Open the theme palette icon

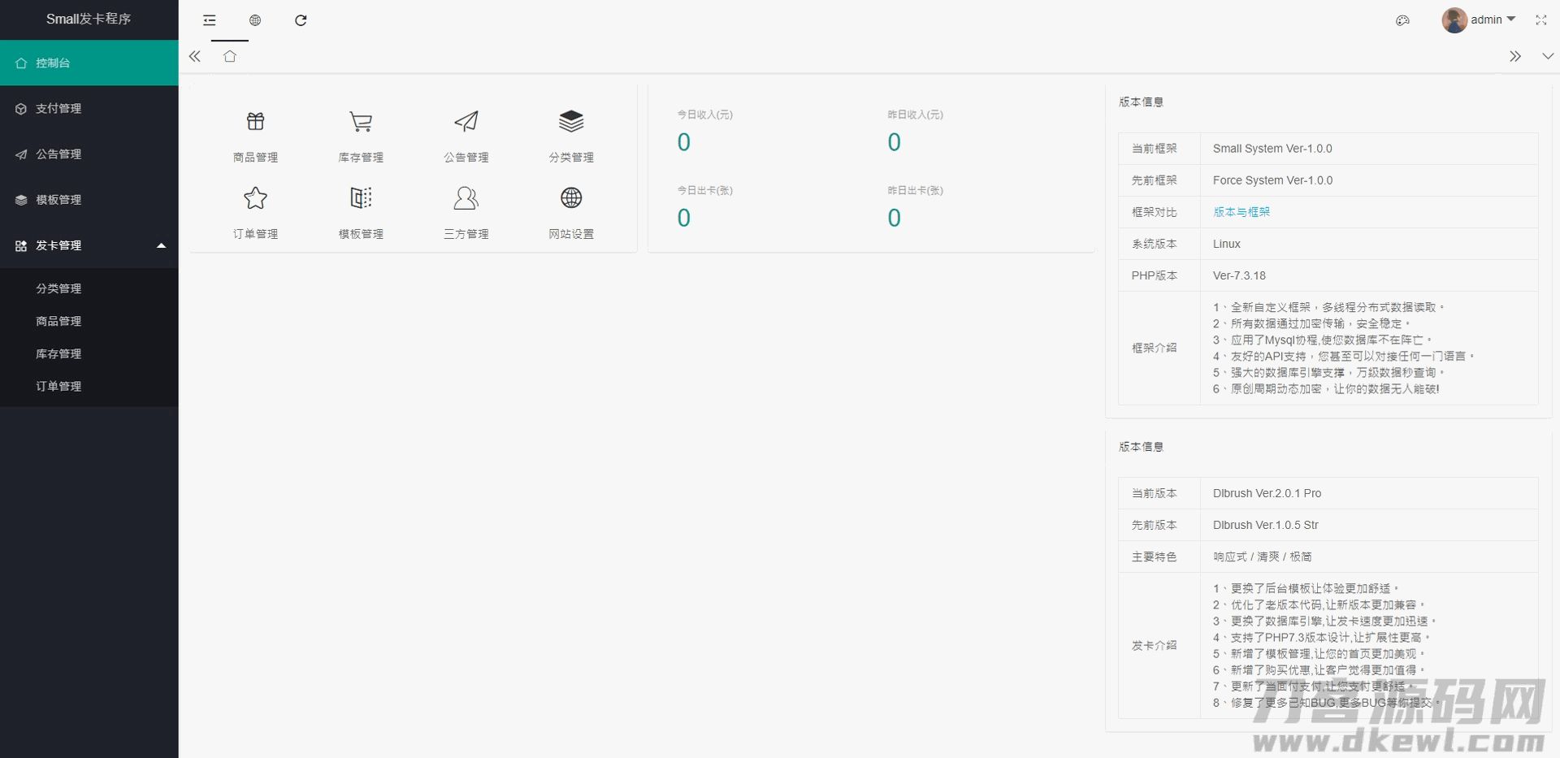point(1402,20)
